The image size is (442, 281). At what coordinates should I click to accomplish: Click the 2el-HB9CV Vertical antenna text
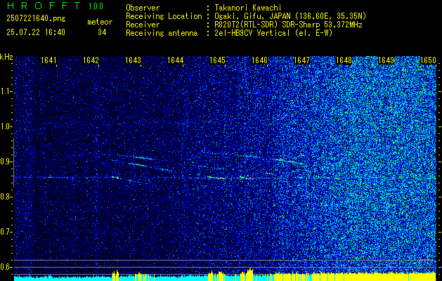(x=274, y=33)
